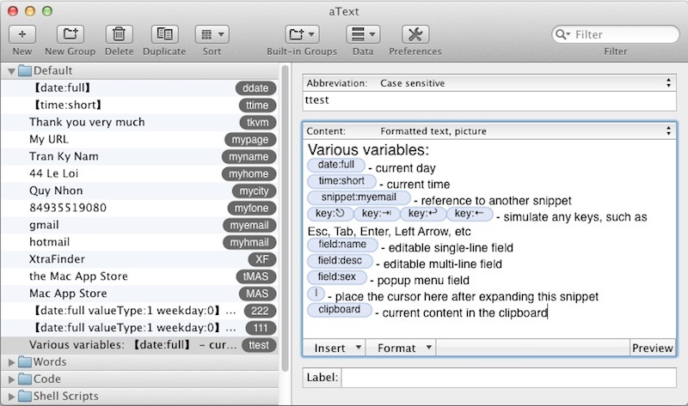The image size is (688, 406).
Task: Open Preferences with the tools icon
Action: [415, 34]
